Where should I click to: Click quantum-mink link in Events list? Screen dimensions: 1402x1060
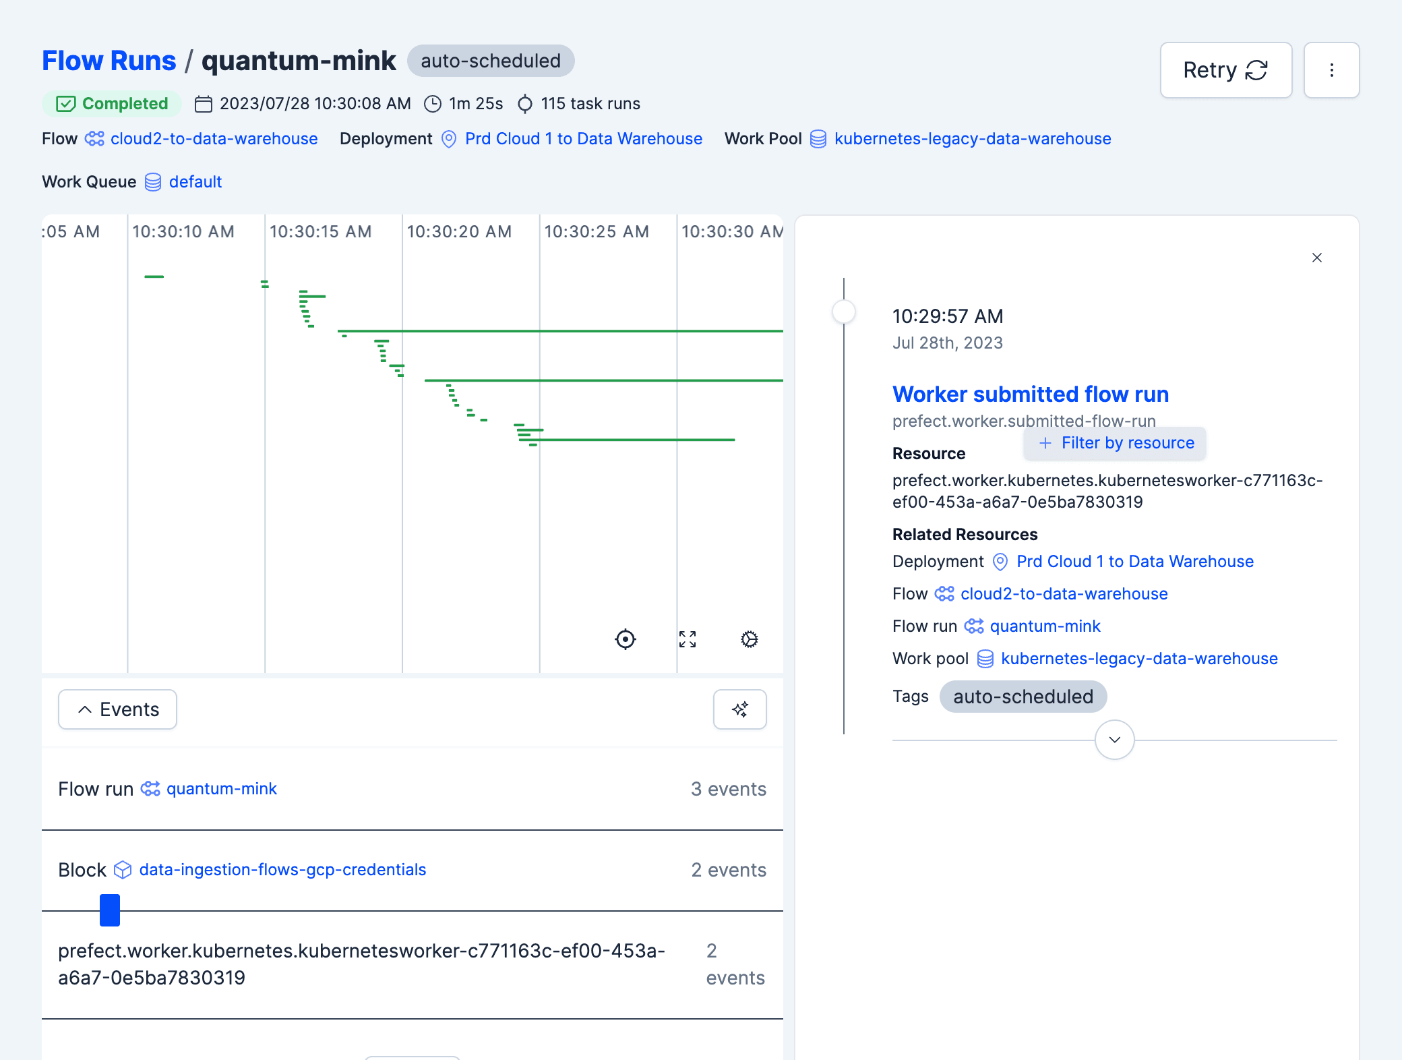221,788
